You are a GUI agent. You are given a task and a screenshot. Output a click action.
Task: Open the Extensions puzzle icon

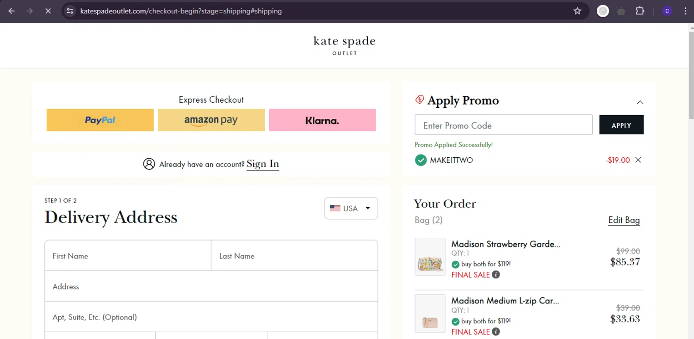coord(640,11)
